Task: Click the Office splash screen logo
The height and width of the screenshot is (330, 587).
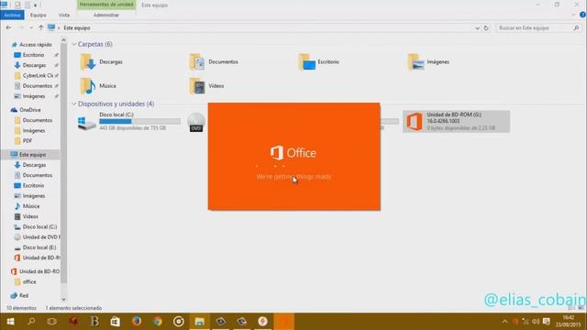Action: pos(293,153)
